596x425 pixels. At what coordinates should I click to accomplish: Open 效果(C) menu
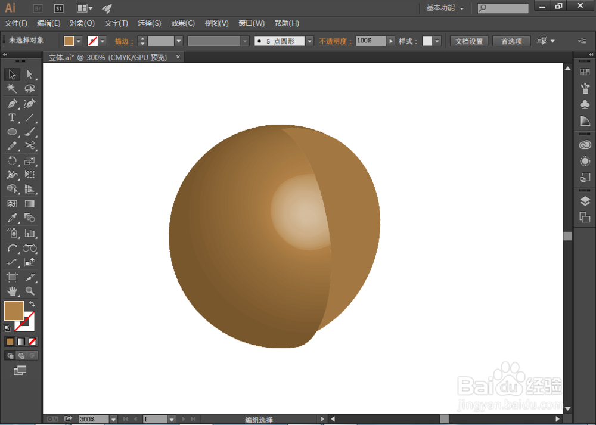click(183, 23)
